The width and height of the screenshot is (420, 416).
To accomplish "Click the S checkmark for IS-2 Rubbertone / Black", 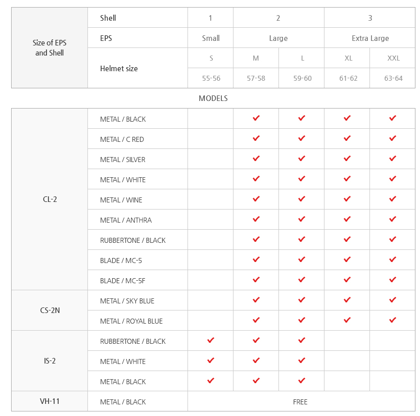I will [211, 340].
